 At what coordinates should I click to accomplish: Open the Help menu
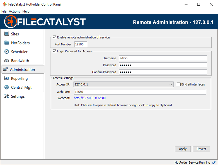pyautogui.click(x=26, y=11)
